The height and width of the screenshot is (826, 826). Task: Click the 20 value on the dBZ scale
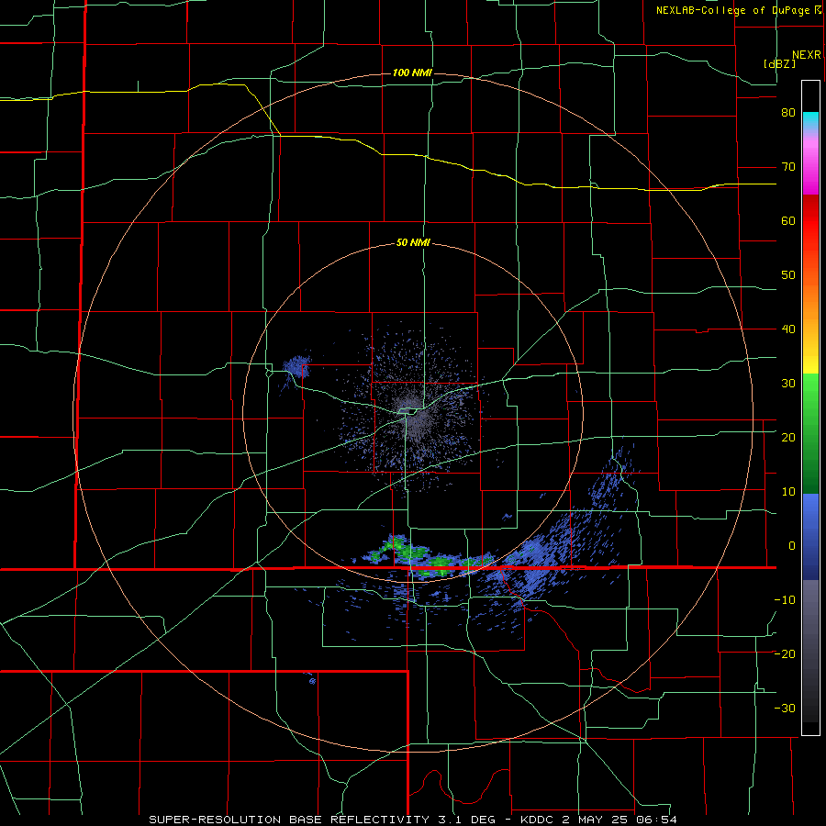(788, 438)
